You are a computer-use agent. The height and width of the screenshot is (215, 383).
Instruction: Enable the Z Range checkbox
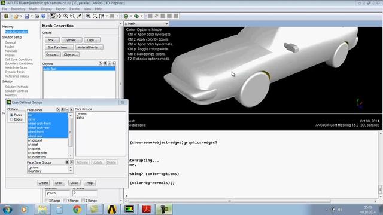83,201
